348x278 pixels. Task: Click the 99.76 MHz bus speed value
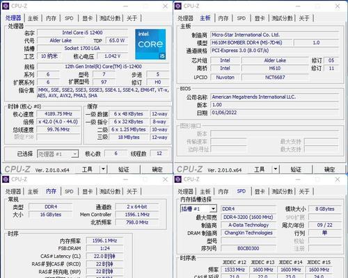tap(58, 129)
